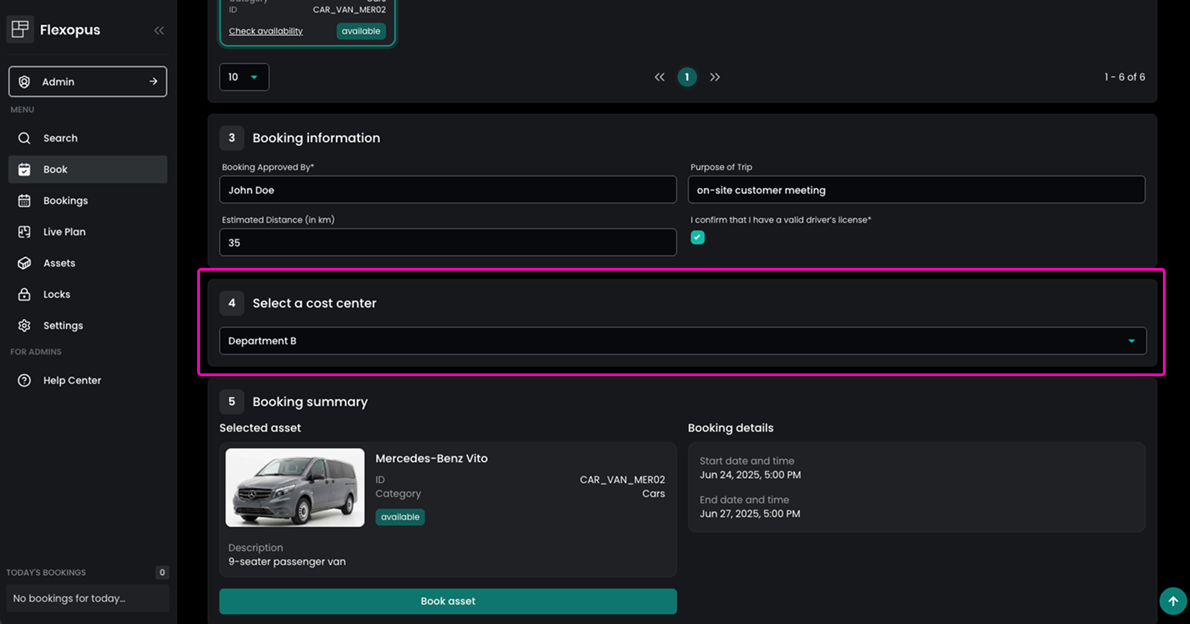
Task: Click the Mercedes-Benz Vito thumbnail image
Action: coord(295,487)
